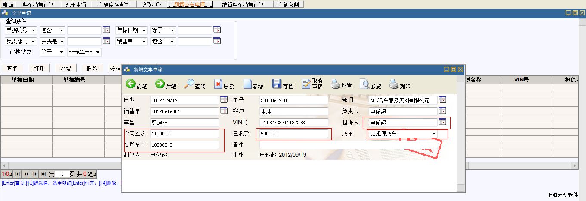Go to next record with 后笔
This screenshot has width=586, height=201.
click(x=160, y=84)
